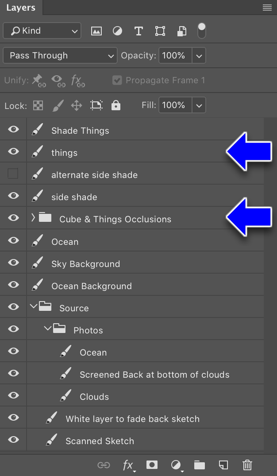
Task: Filter for smart objects icon
Action: click(181, 31)
